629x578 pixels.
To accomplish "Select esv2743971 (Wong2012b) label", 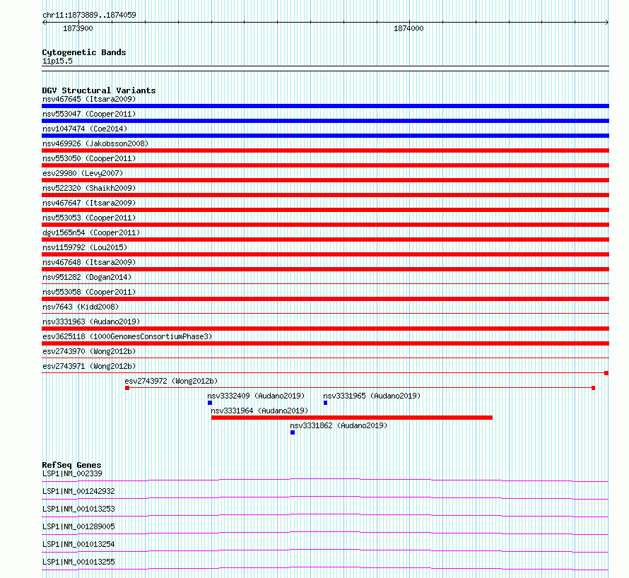I will pyautogui.click(x=89, y=366).
